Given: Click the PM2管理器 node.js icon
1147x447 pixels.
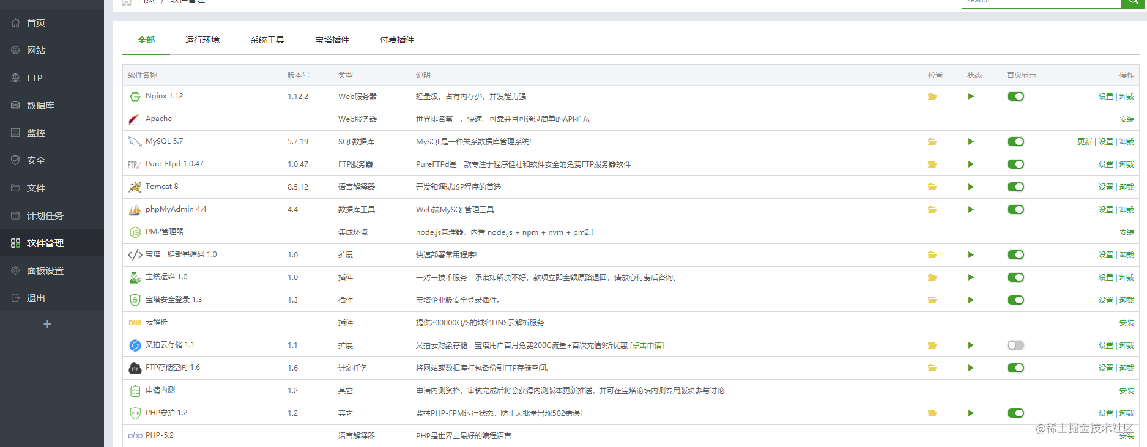Looking at the screenshot, I should click(135, 232).
